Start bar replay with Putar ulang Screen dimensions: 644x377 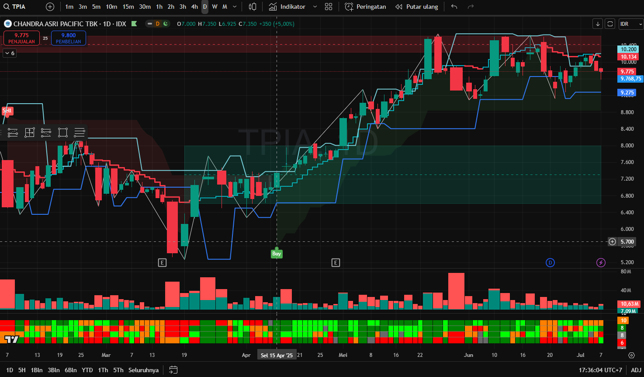417,7
